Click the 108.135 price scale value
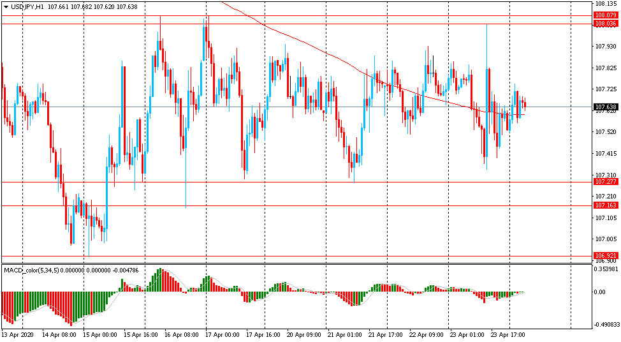The height and width of the screenshot is (342, 621). point(606,4)
